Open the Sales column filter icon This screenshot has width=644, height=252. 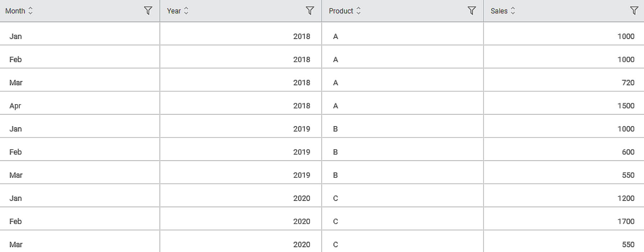coord(634,11)
